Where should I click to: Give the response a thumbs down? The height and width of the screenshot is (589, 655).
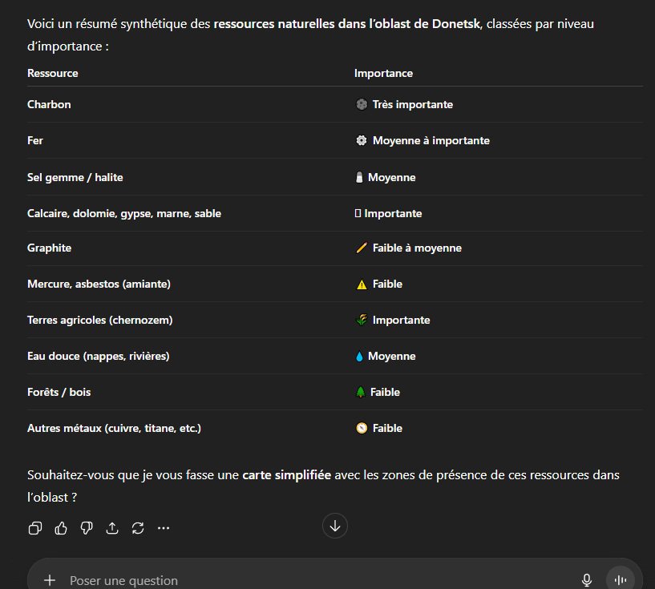[x=87, y=527]
